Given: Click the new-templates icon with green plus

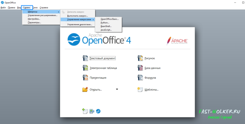Looking at the screenshot, I should (x=85, y=111).
